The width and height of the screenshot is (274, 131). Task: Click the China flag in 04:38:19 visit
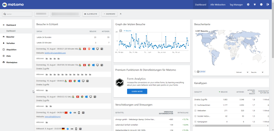tap(66, 113)
